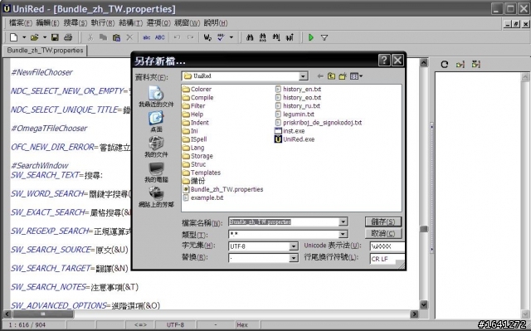This screenshot has height=331, width=531.
Task: Click the Cut scissors icon
Action: pyautogui.click(x=90, y=37)
